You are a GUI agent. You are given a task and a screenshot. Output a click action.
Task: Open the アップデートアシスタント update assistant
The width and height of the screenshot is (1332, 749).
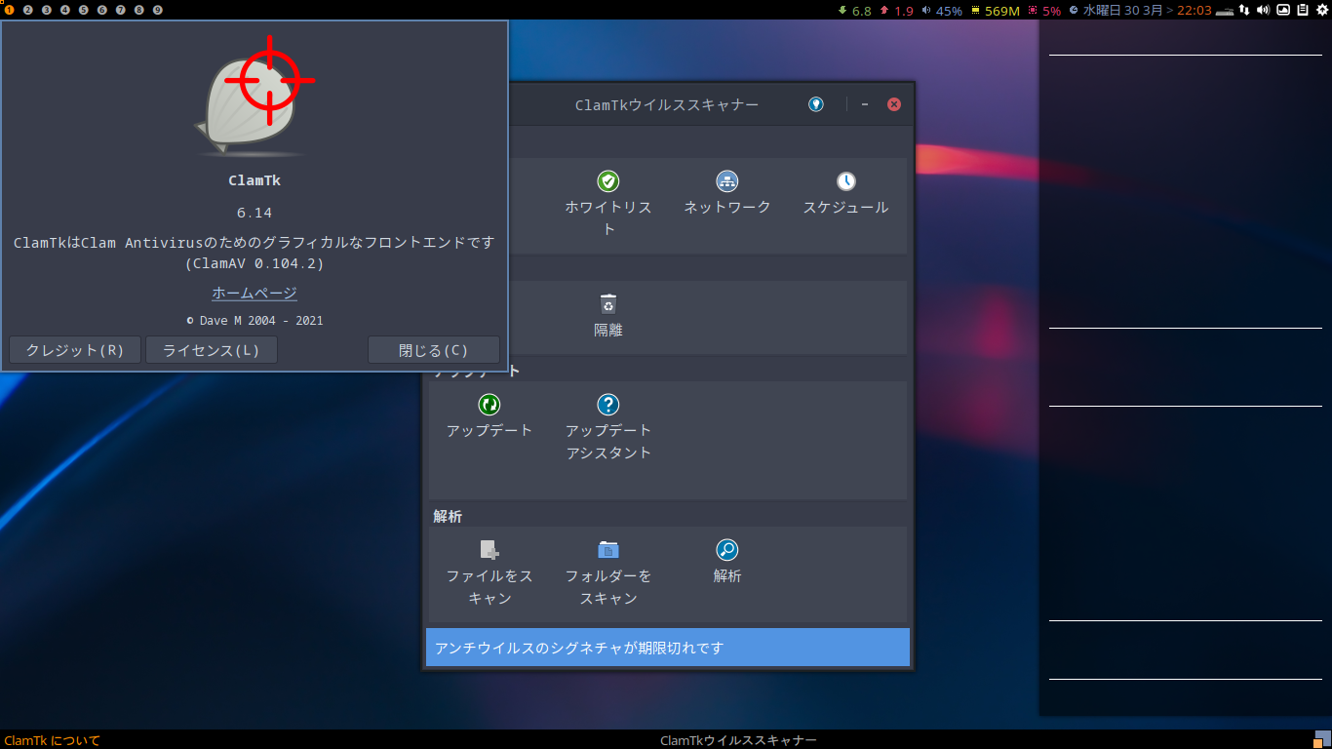[608, 427]
